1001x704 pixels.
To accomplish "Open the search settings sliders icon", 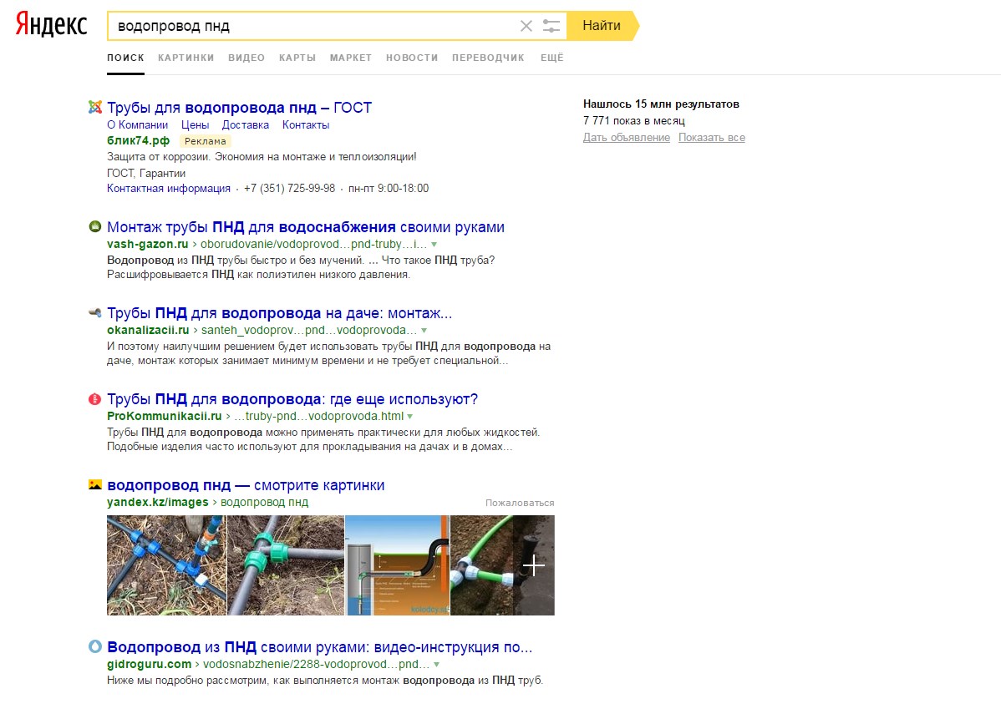I will [x=551, y=26].
